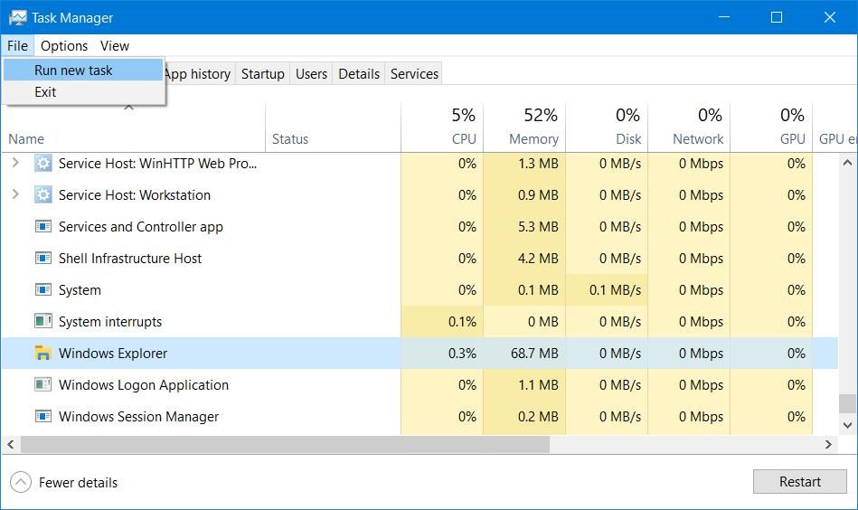
Task: Click the Task Manager title bar icon
Action: (17, 17)
